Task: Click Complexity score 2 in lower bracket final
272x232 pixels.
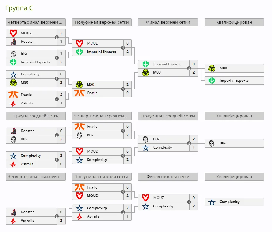Action: tap(194, 206)
